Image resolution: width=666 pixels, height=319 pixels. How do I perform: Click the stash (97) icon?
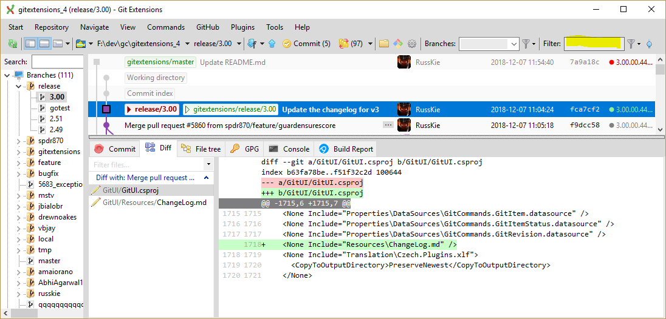tap(351, 43)
